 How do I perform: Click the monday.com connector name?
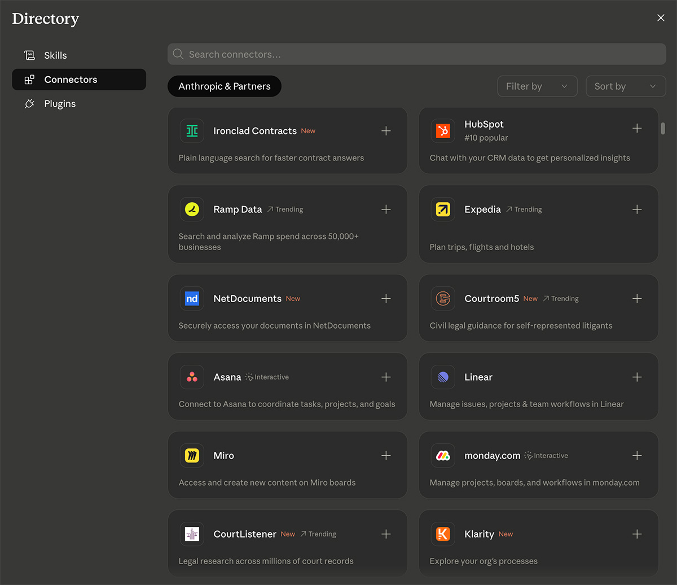pyautogui.click(x=493, y=455)
